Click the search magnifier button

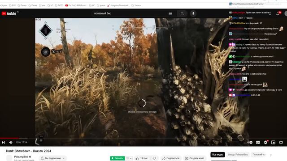[182, 13]
